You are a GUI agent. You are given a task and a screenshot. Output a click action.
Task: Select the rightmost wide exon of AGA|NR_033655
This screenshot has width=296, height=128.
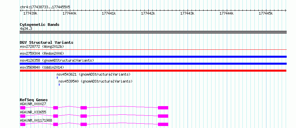tap(163, 116)
